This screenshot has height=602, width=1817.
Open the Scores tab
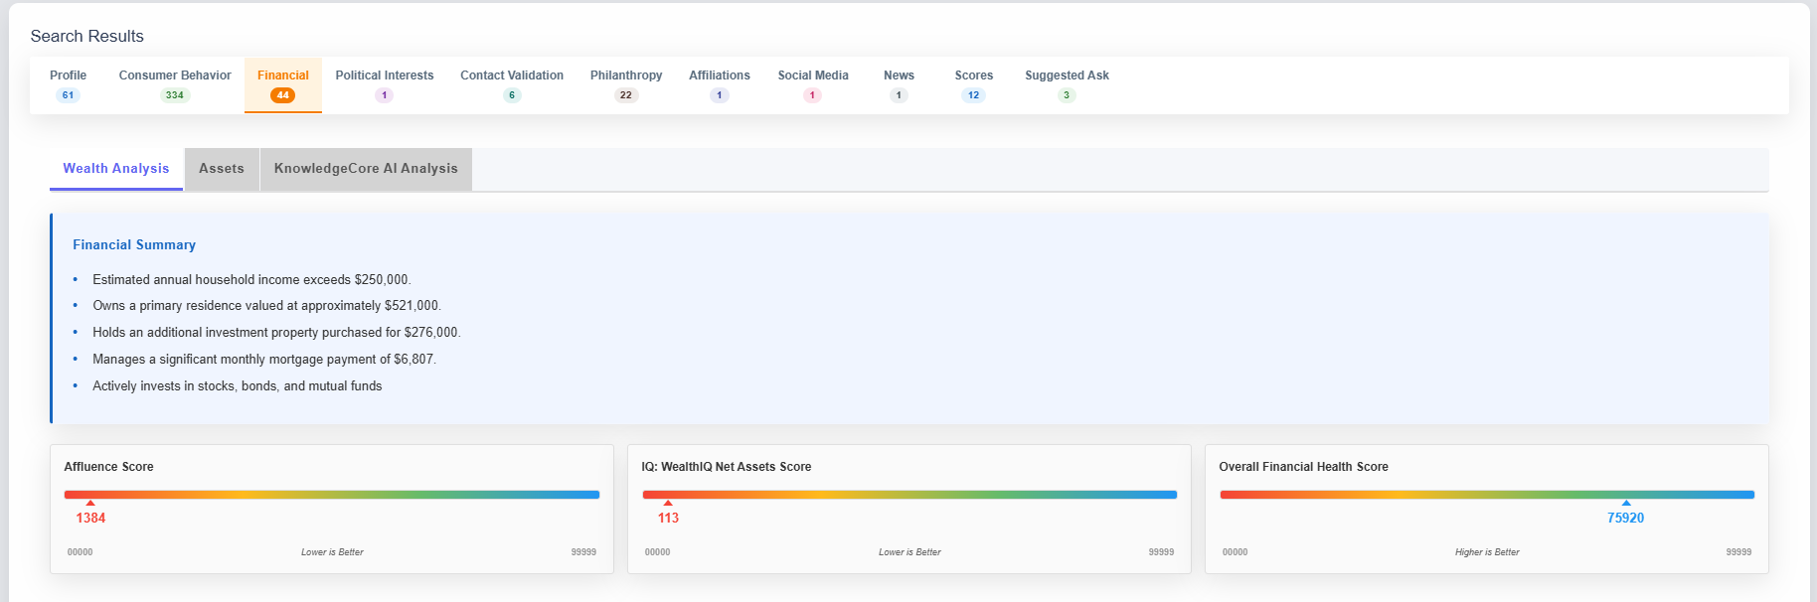pos(974,84)
